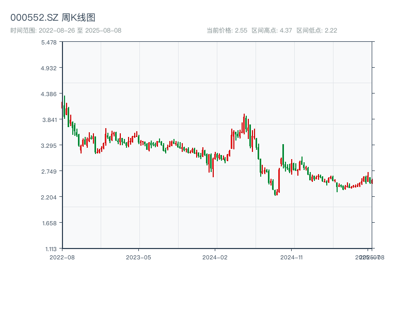Click the tallest green candle at the chart start
This screenshot has height=310, width=413.
click(x=64, y=106)
